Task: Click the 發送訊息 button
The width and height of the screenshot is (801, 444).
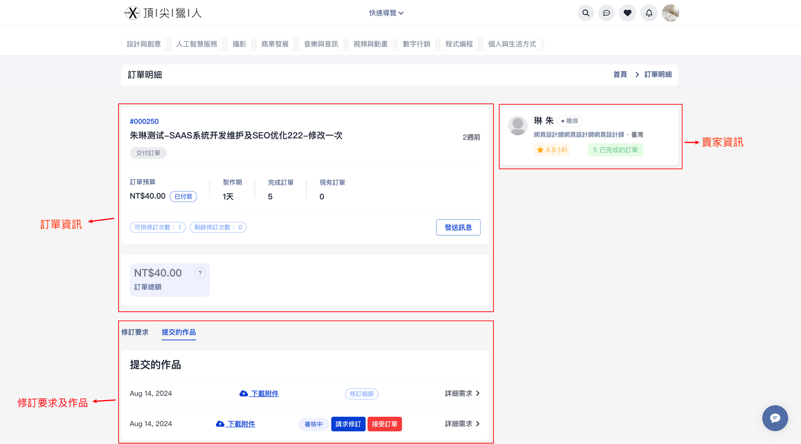Action: tap(458, 227)
